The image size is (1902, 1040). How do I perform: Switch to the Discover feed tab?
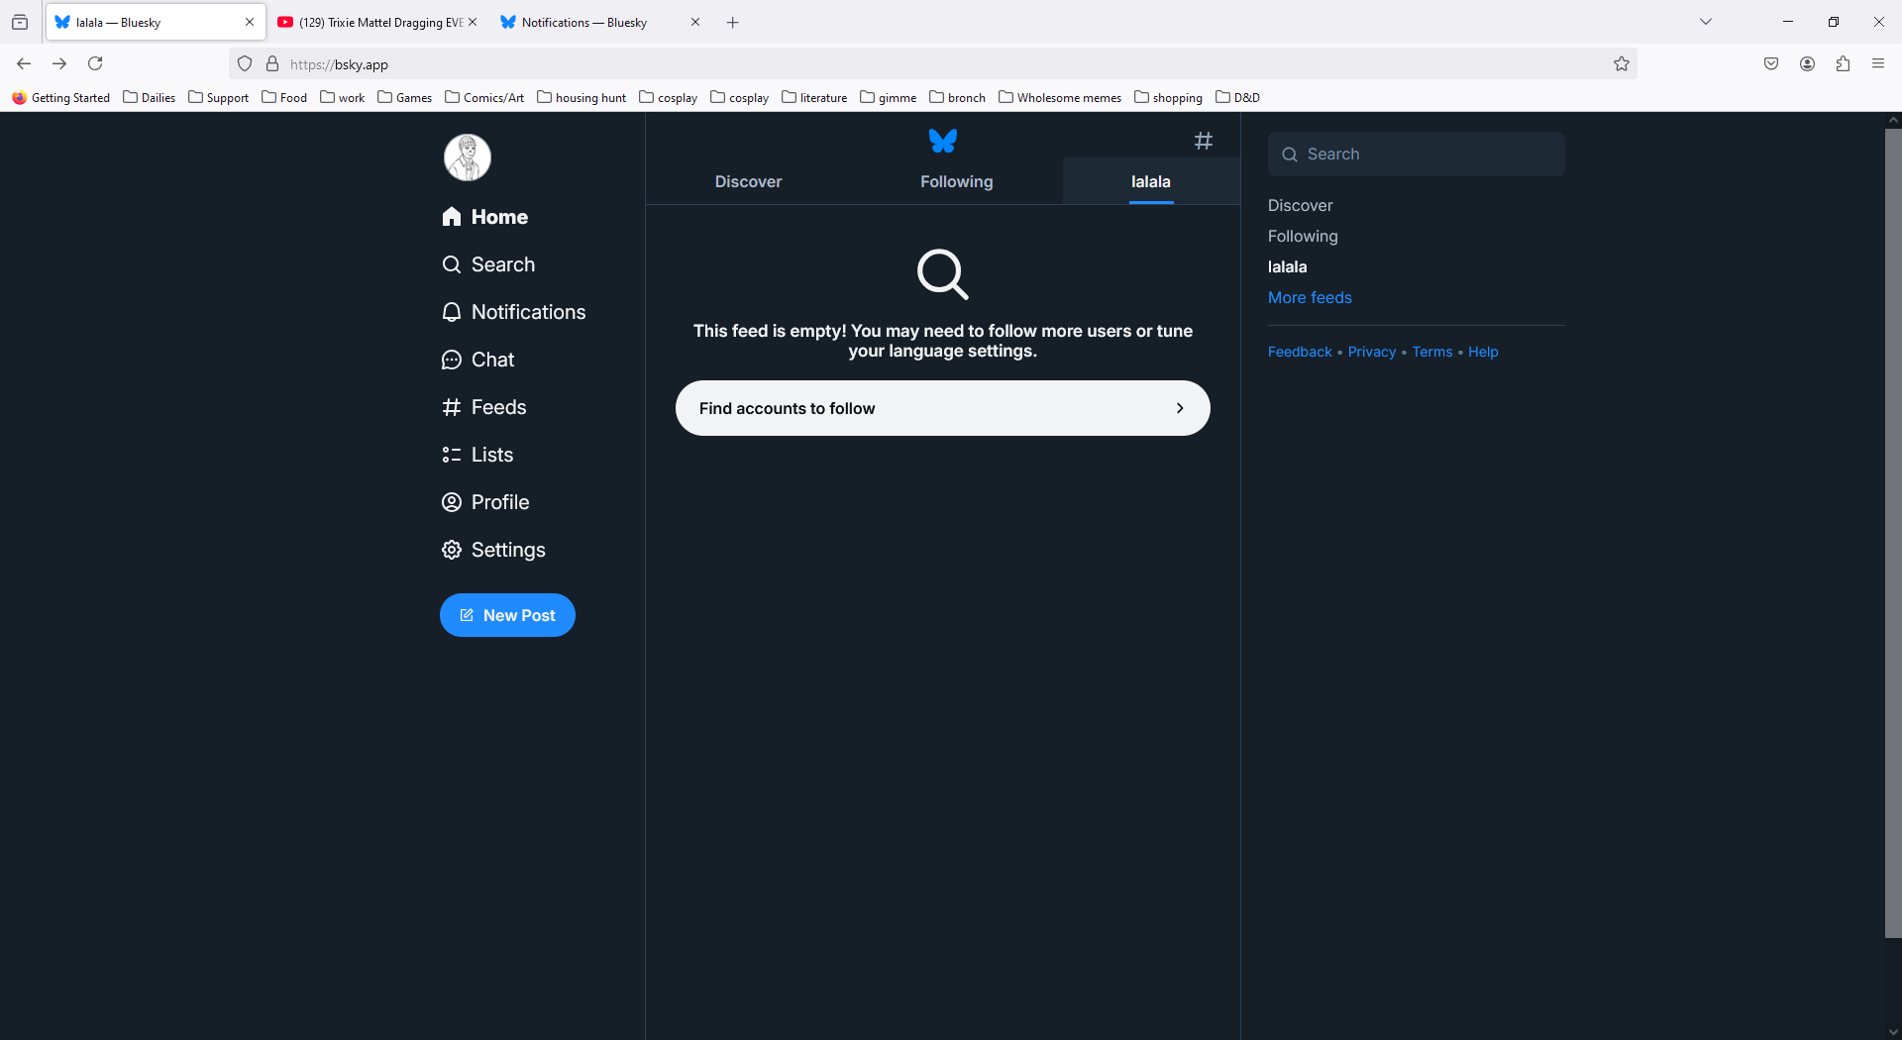tap(748, 181)
